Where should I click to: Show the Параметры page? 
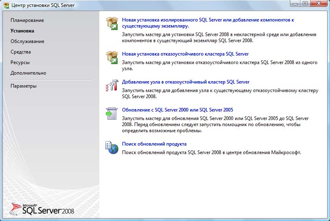point(24,86)
